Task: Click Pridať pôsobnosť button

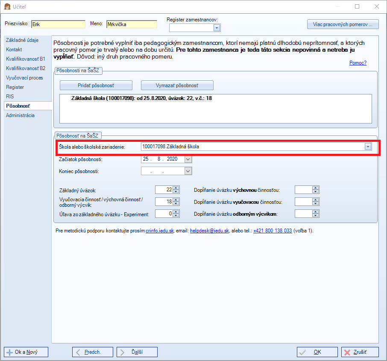Action: tap(96, 85)
